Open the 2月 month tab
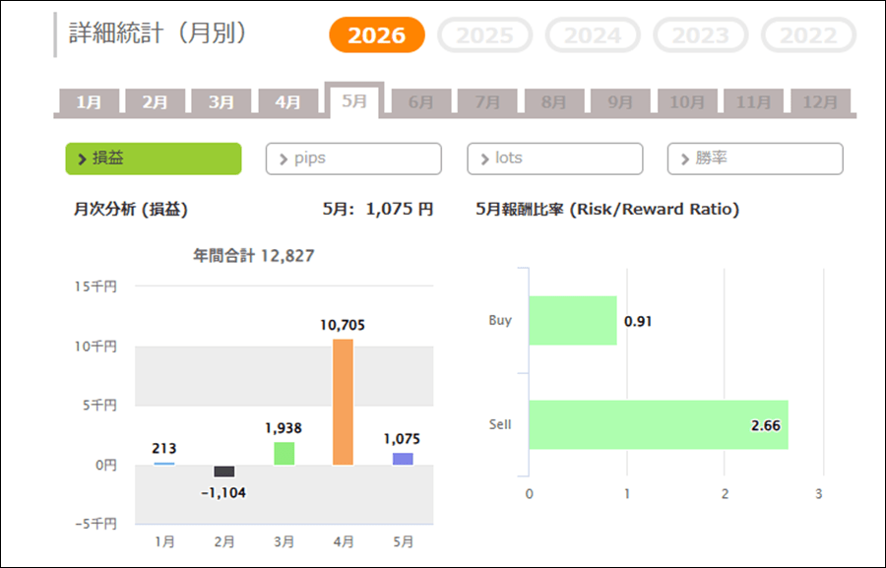The width and height of the screenshot is (886, 568). [155, 102]
